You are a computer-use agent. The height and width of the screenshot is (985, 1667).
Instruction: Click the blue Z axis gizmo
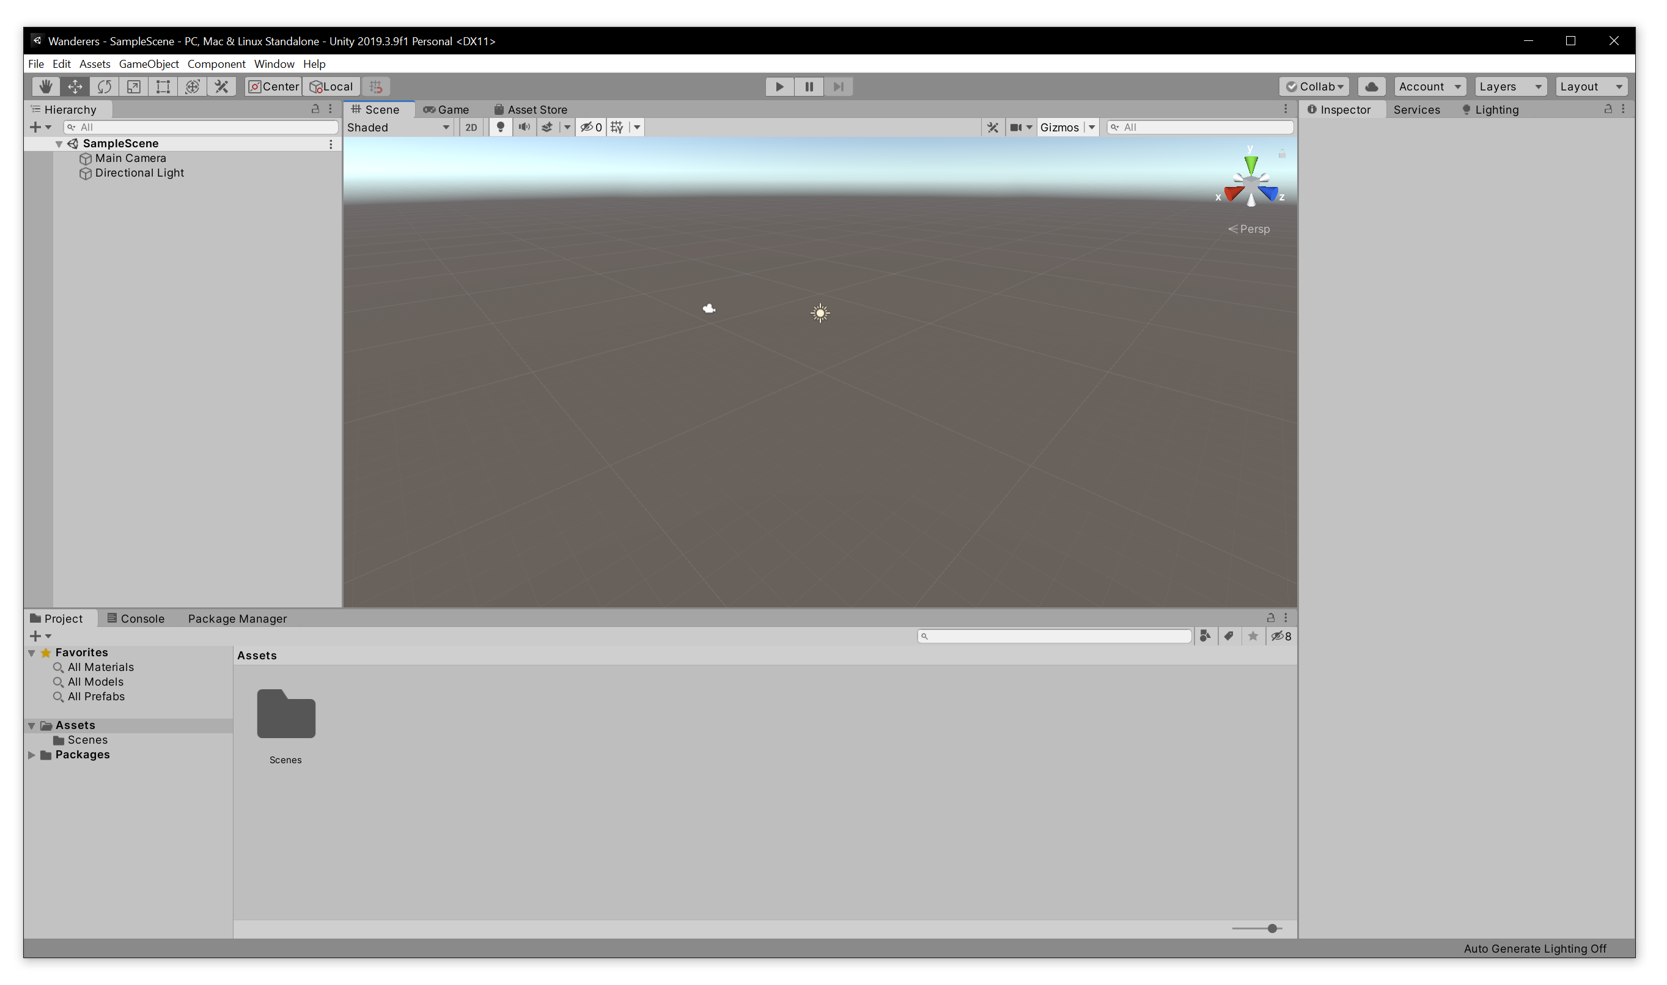(x=1269, y=193)
